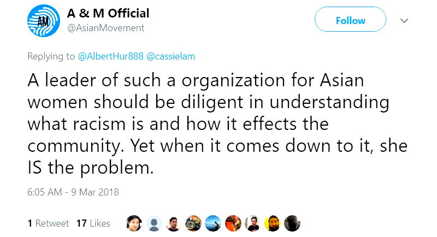Viewport: 437px width, 237px height.
Task: Click the yellow-background bearded liker avatar
Action: point(272,223)
